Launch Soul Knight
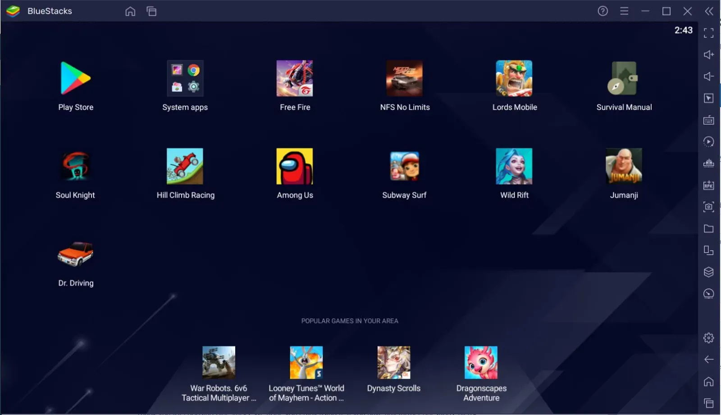721x415 pixels. (x=76, y=166)
